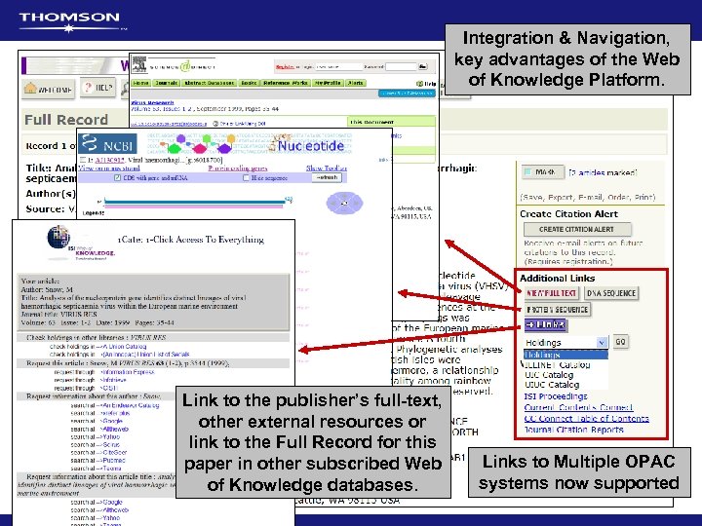The image size is (702, 526).
Task: Search at Scirus link
Action: 111,445
